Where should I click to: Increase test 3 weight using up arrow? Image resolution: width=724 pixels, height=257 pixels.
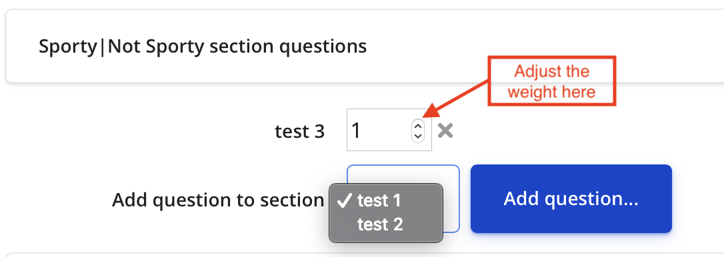tap(418, 125)
